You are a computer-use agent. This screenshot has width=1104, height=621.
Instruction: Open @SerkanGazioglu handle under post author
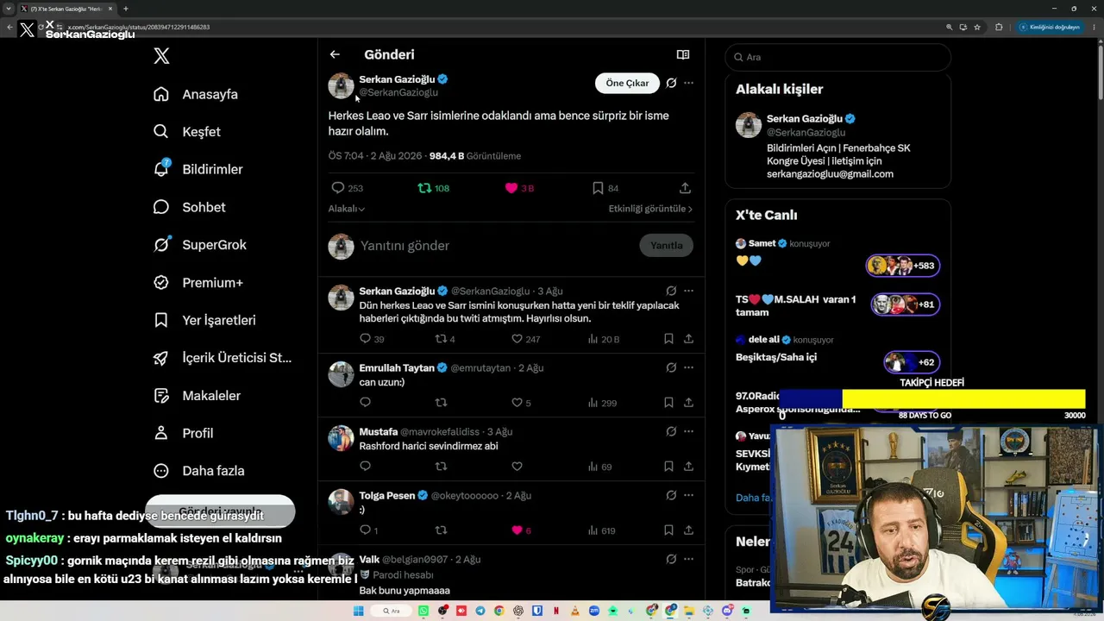point(398,92)
